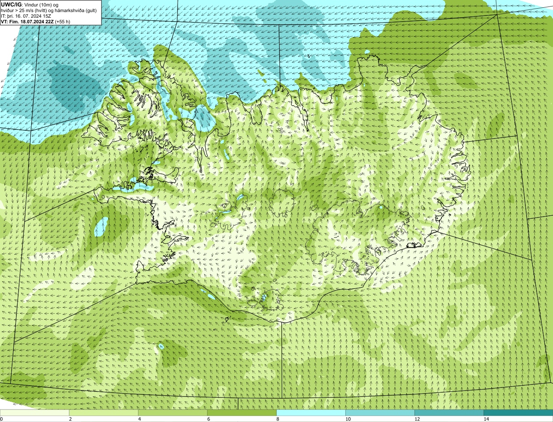Click the 2–4 m/s light green legend swatch
The width and height of the screenshot is (553, 422).
[x=104, y=413]
